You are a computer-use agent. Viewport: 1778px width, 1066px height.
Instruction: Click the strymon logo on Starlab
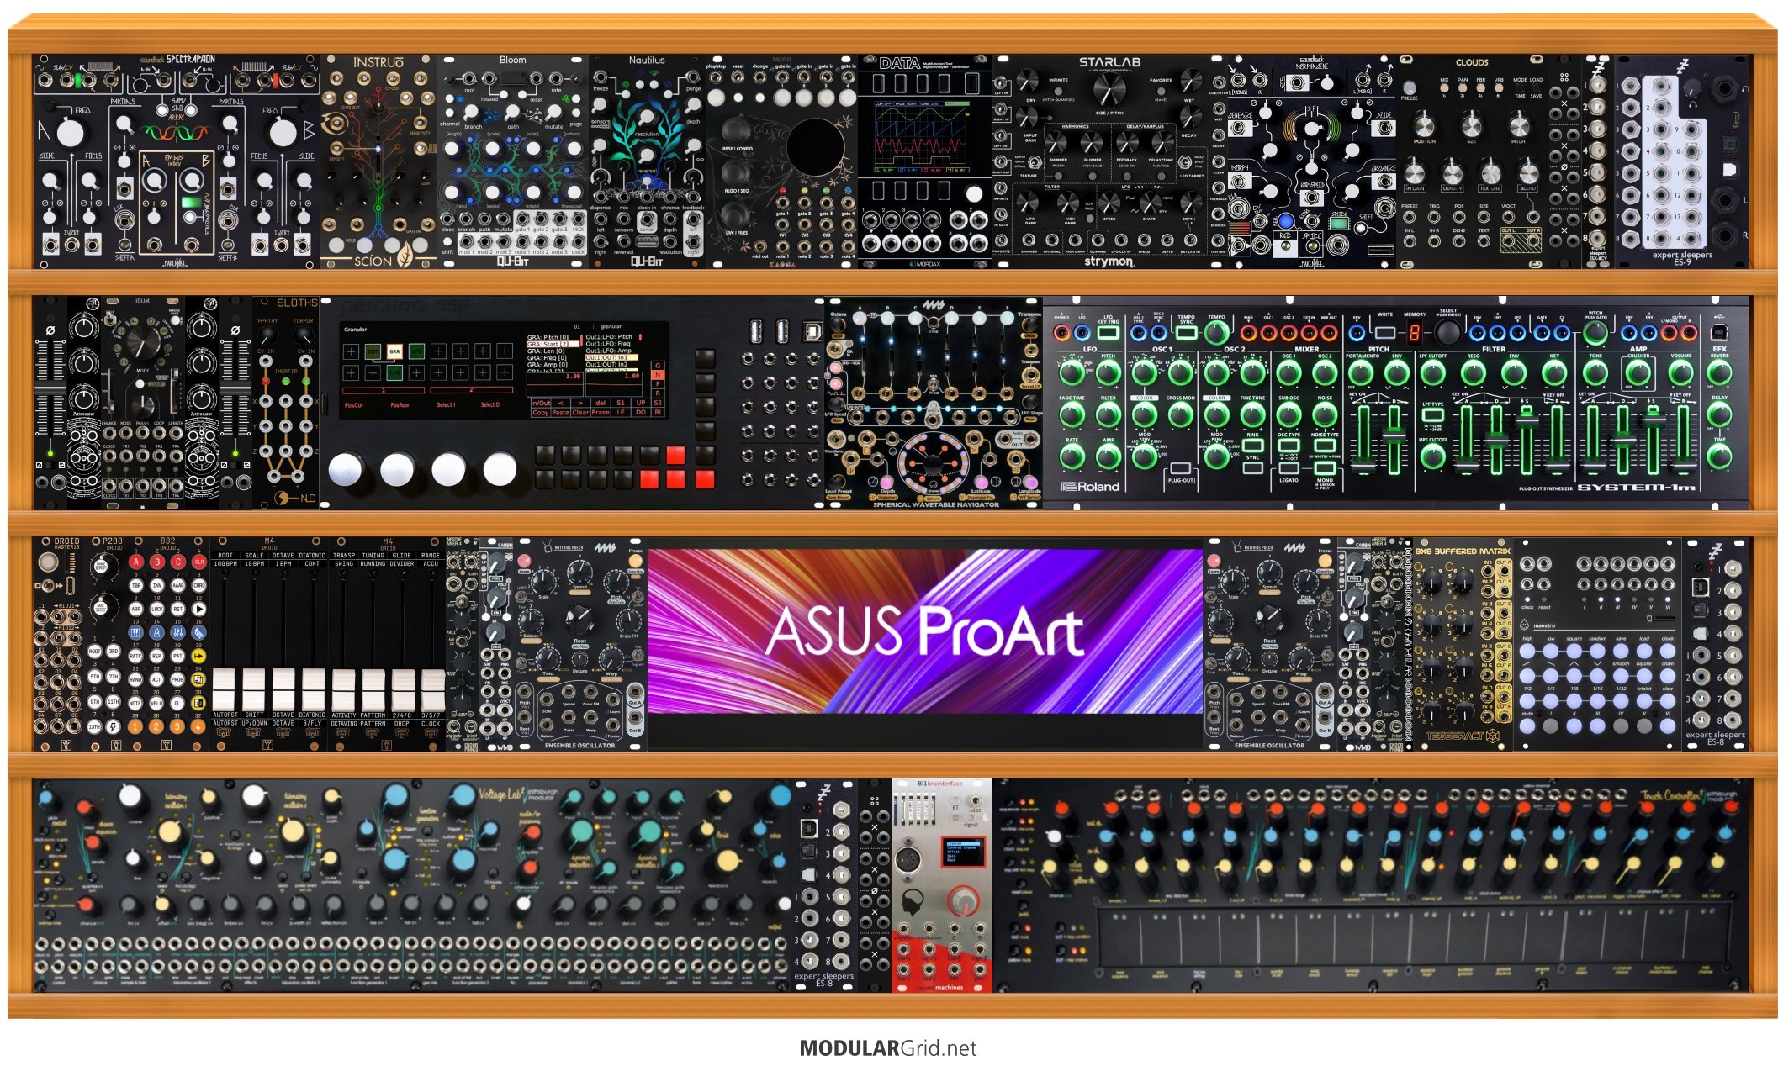(x=1109, y=262)
